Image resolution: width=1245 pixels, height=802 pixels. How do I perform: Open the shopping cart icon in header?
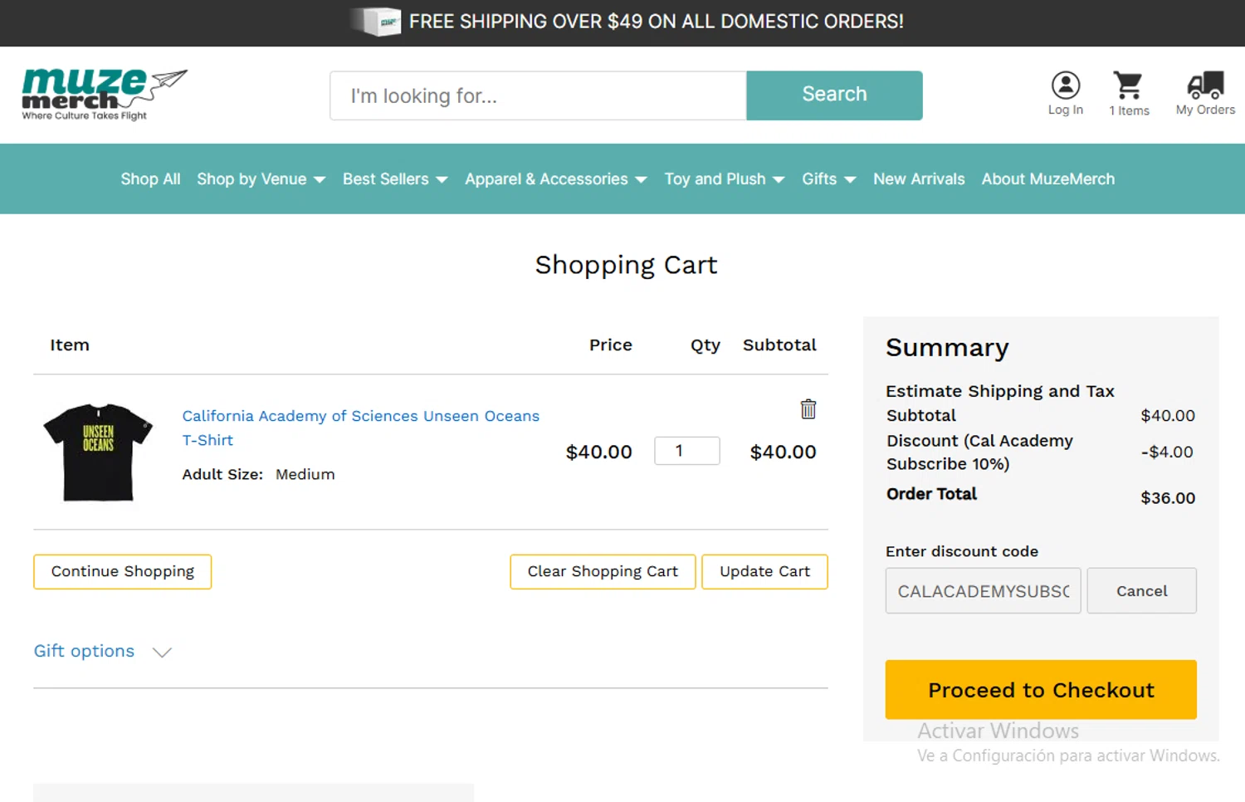(x=1128, y=86)
